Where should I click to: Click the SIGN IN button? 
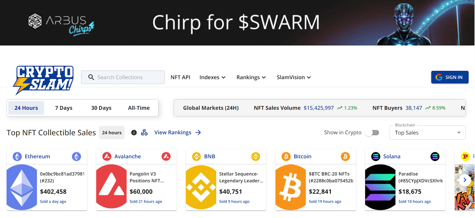pos(450,77)
